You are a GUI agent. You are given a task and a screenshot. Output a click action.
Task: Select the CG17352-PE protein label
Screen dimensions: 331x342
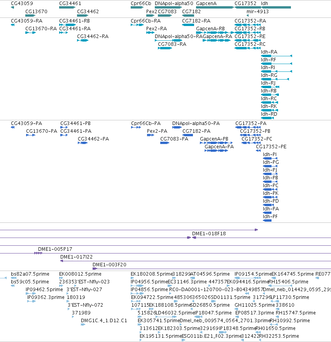271,147
